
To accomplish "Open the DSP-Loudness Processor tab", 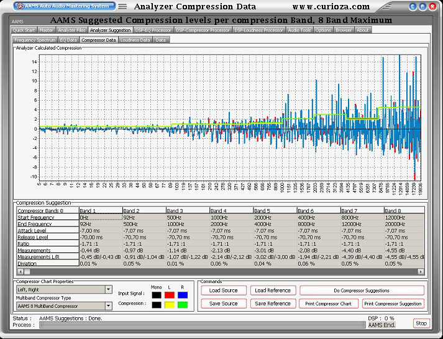I will 259,30.
